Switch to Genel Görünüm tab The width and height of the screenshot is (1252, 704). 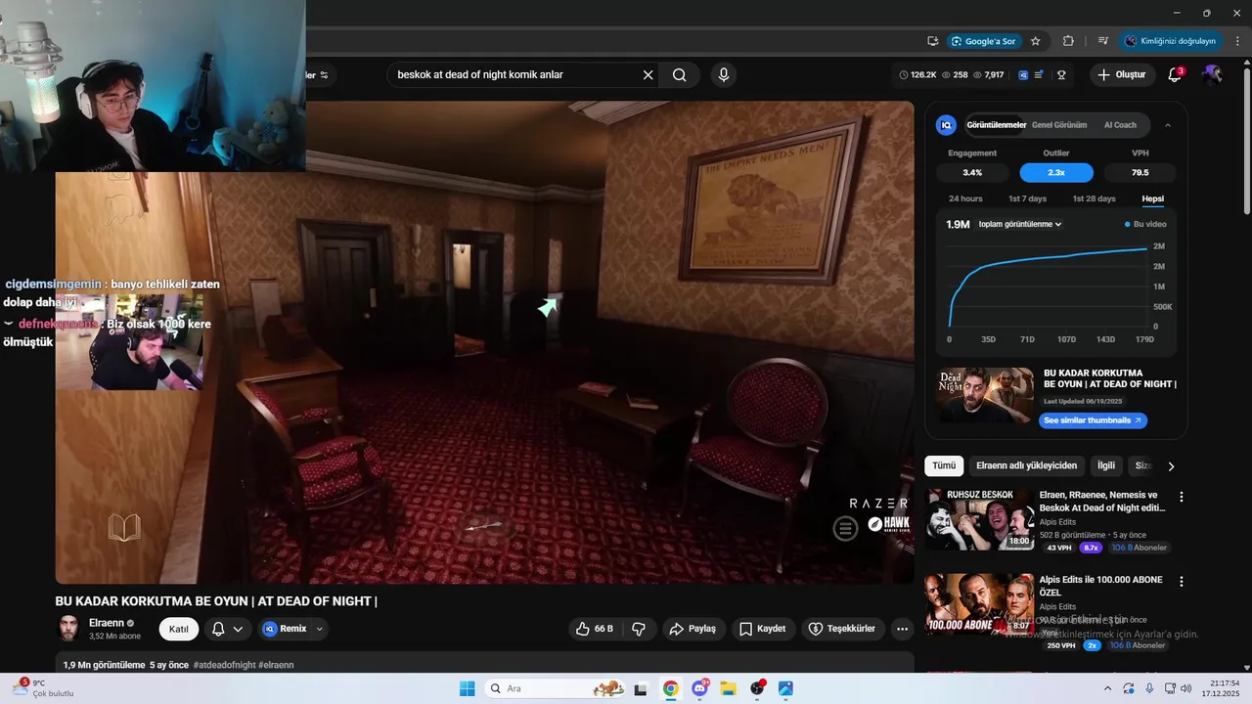pos(1059,125)
